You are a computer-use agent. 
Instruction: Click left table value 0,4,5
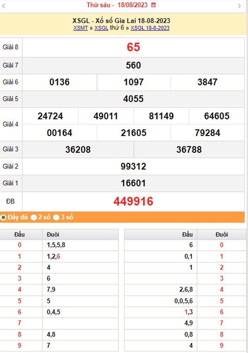pyautogui.click(x=53, y=312)
